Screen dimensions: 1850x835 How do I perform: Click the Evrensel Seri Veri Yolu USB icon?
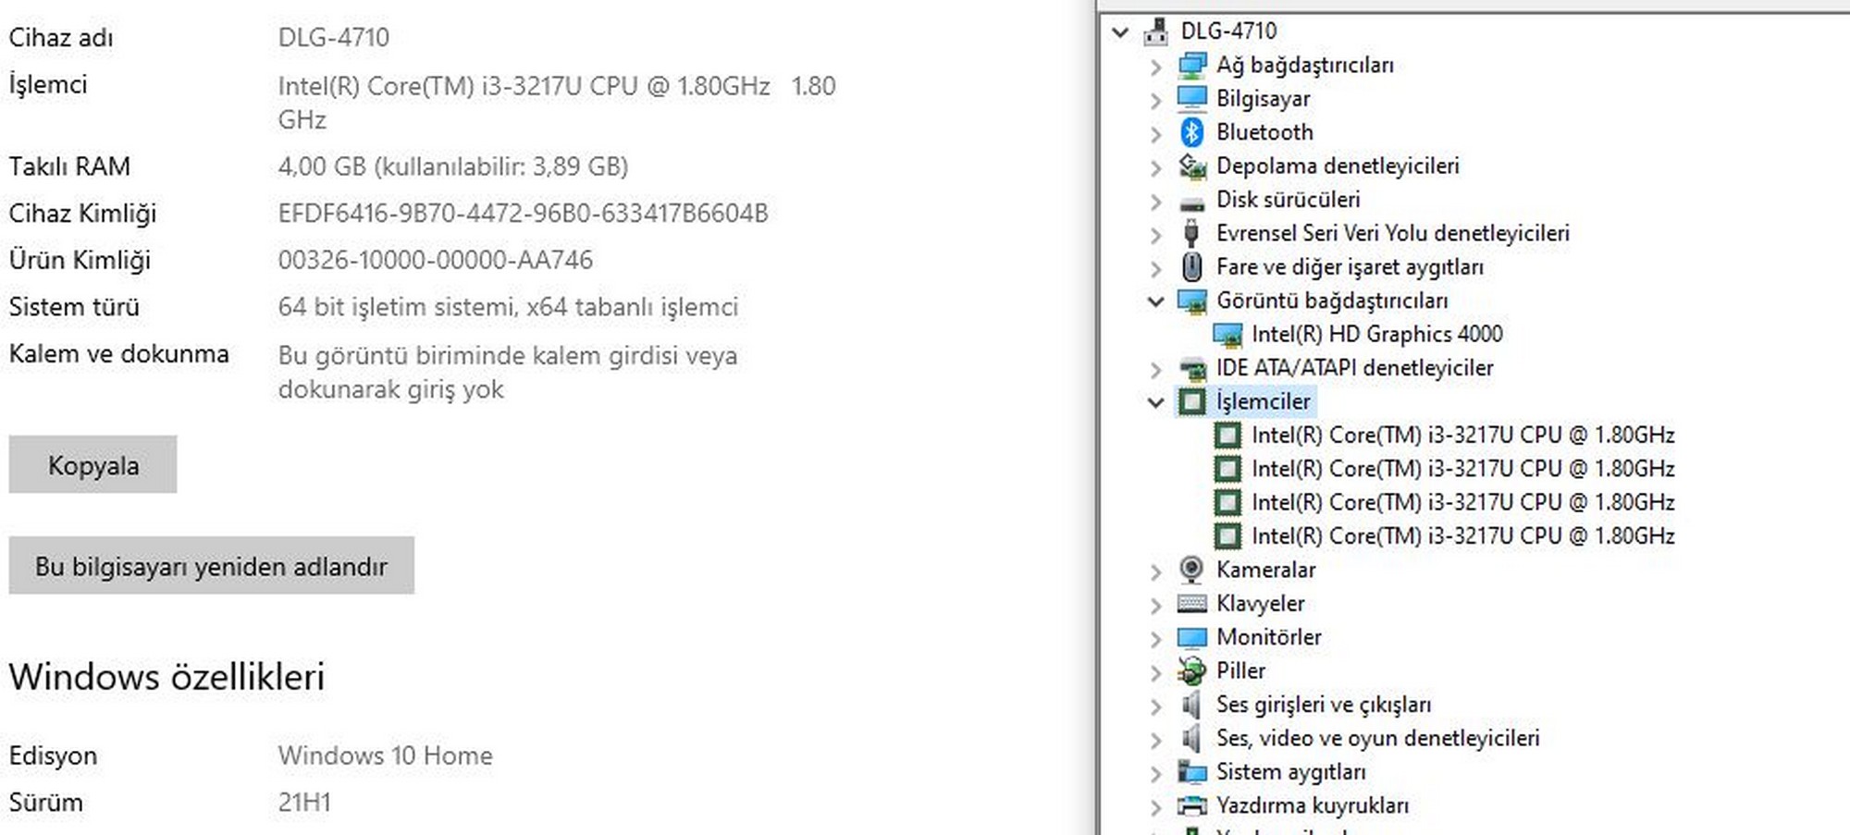click(x=1191, y=233)
